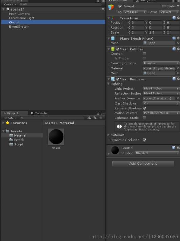
Task: Click the Transform component axes icon
Action: tap(113, 18)
